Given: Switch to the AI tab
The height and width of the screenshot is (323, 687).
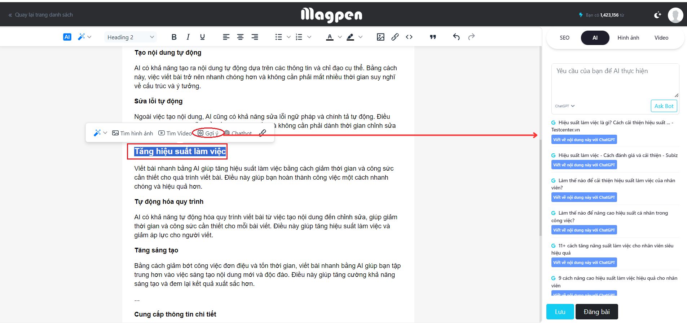Looking at the screenshot, I should pos(595,37).
